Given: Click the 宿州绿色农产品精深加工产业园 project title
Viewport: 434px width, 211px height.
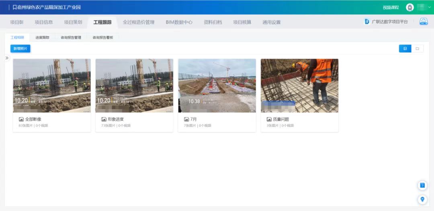Looking at the screenshot, I should pyautogui.click(x=49, y=7).
